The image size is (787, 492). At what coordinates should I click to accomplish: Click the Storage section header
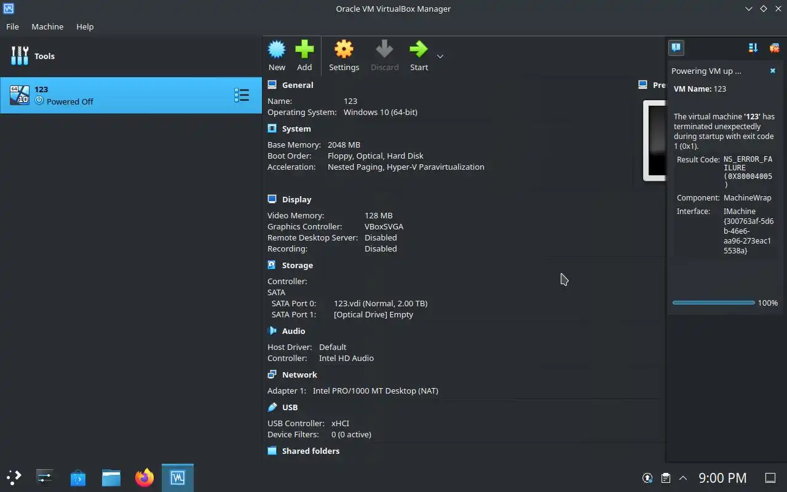point(298,265)
